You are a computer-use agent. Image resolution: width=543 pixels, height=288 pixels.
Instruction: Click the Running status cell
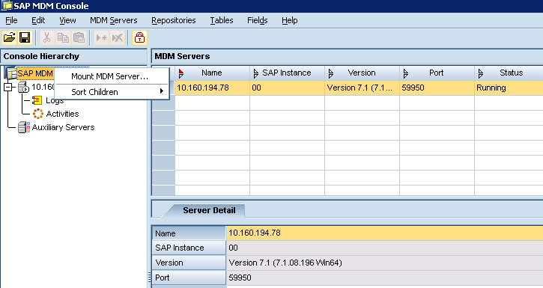coord(509,88)
